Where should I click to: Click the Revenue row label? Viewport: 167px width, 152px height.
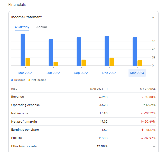click(x=17, y=97)
